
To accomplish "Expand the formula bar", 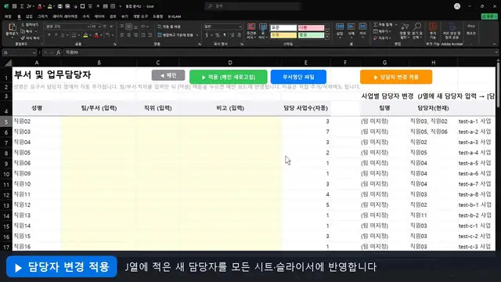I will click(x=496, y=52).
